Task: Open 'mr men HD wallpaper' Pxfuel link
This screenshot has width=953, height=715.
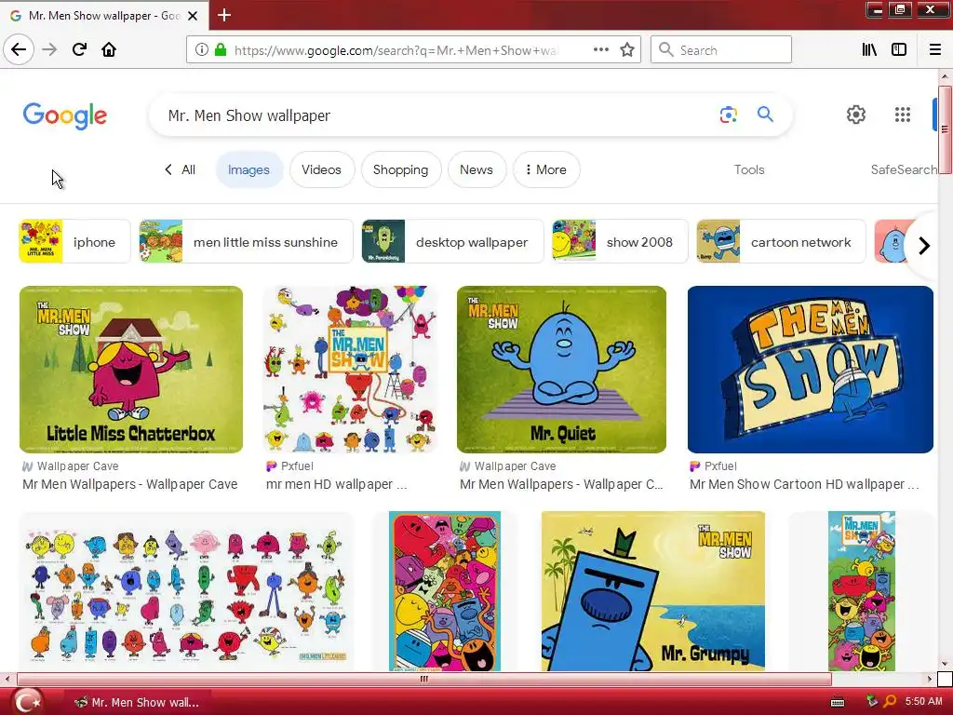Action: [x=336, y=484]
